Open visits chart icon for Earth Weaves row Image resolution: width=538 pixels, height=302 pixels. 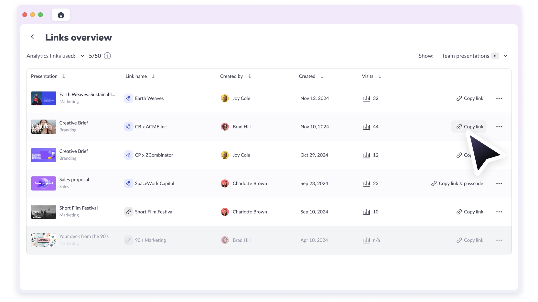[x=367, y=98]
